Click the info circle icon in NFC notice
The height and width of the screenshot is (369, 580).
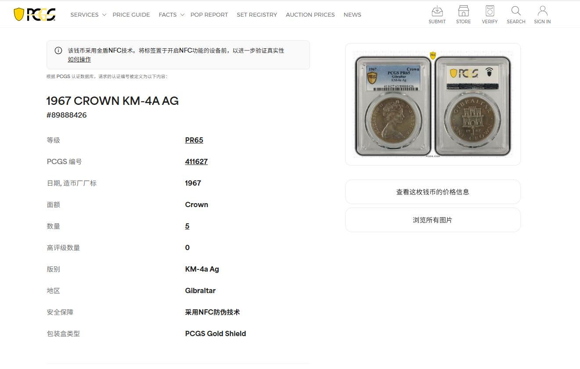coord(58,50)
